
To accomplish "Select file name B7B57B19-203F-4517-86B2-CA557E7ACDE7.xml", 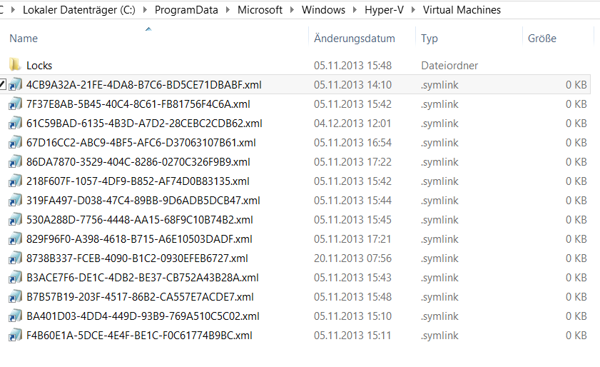I will 140,297.
